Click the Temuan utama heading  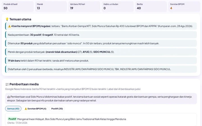coord(20,19)
